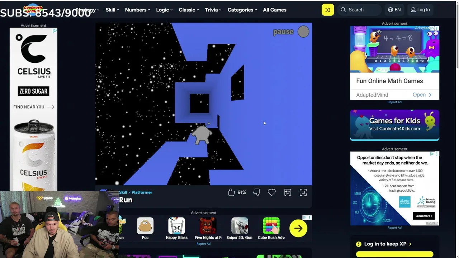Click Find Near You on Celsius ad
The image size is (459, 258).
[34, 107]
